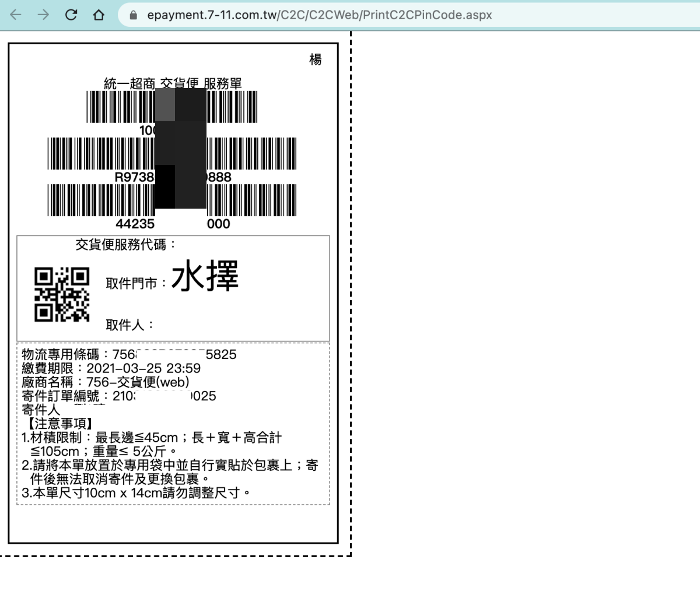
Task: Click the name 楊 at top right
Action: point(316,59)
